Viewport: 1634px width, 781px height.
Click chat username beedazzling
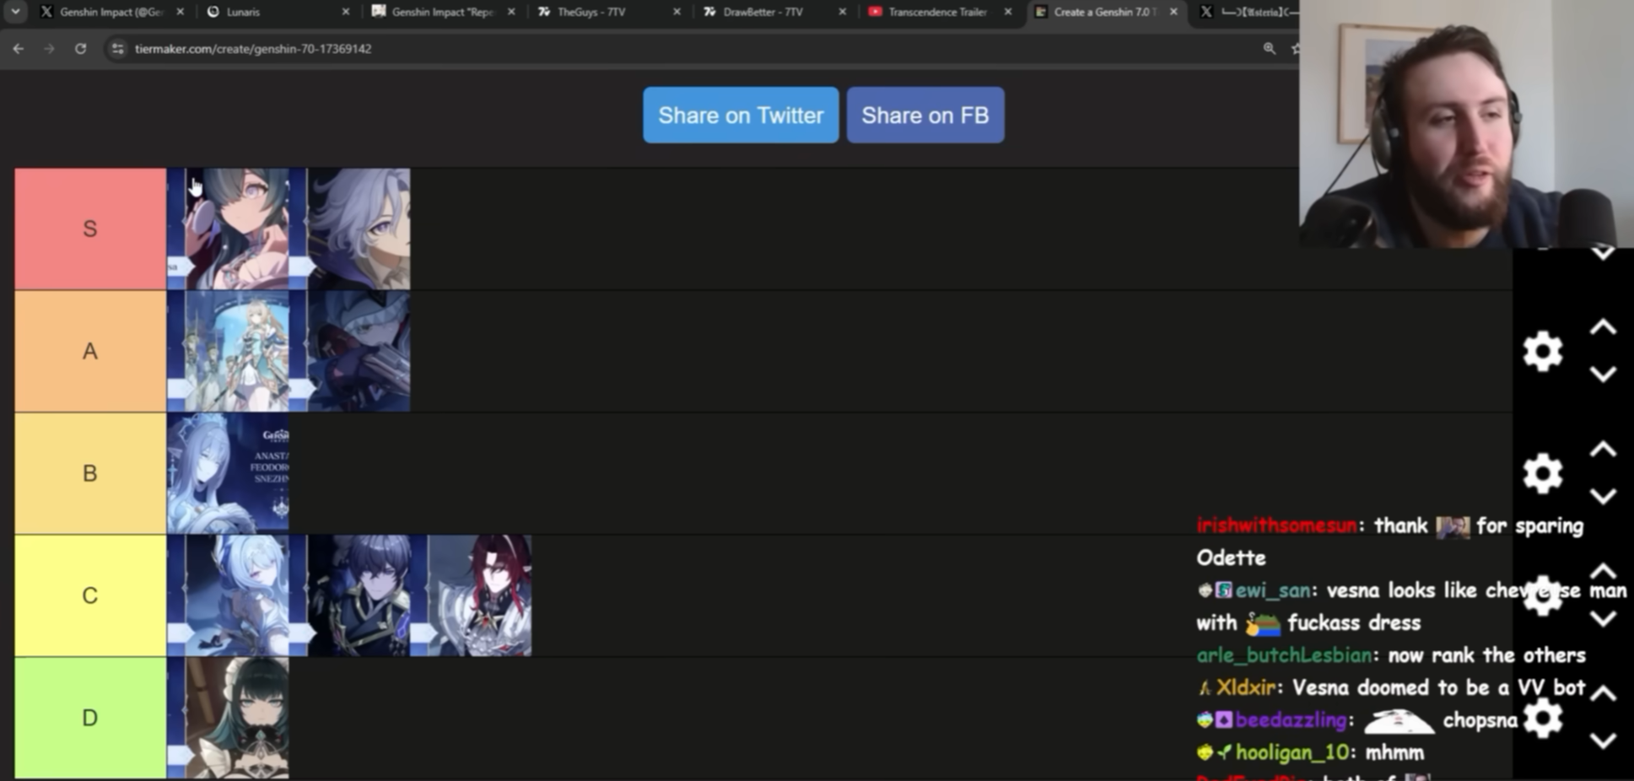click(1291, 720)
